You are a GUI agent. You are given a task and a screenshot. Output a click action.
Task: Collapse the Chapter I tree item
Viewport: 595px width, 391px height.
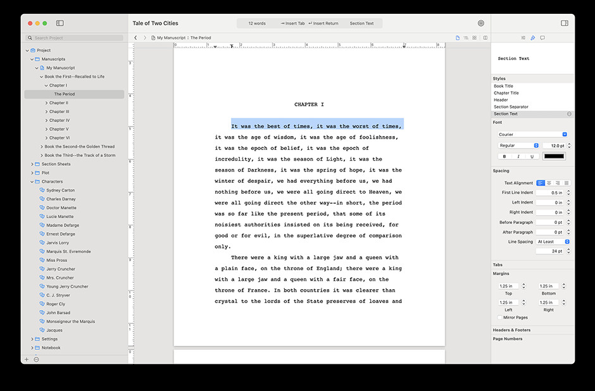[x=46, y=85]
